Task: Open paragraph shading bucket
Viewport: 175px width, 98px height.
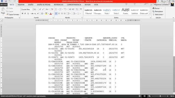Action: pos(74,14)
